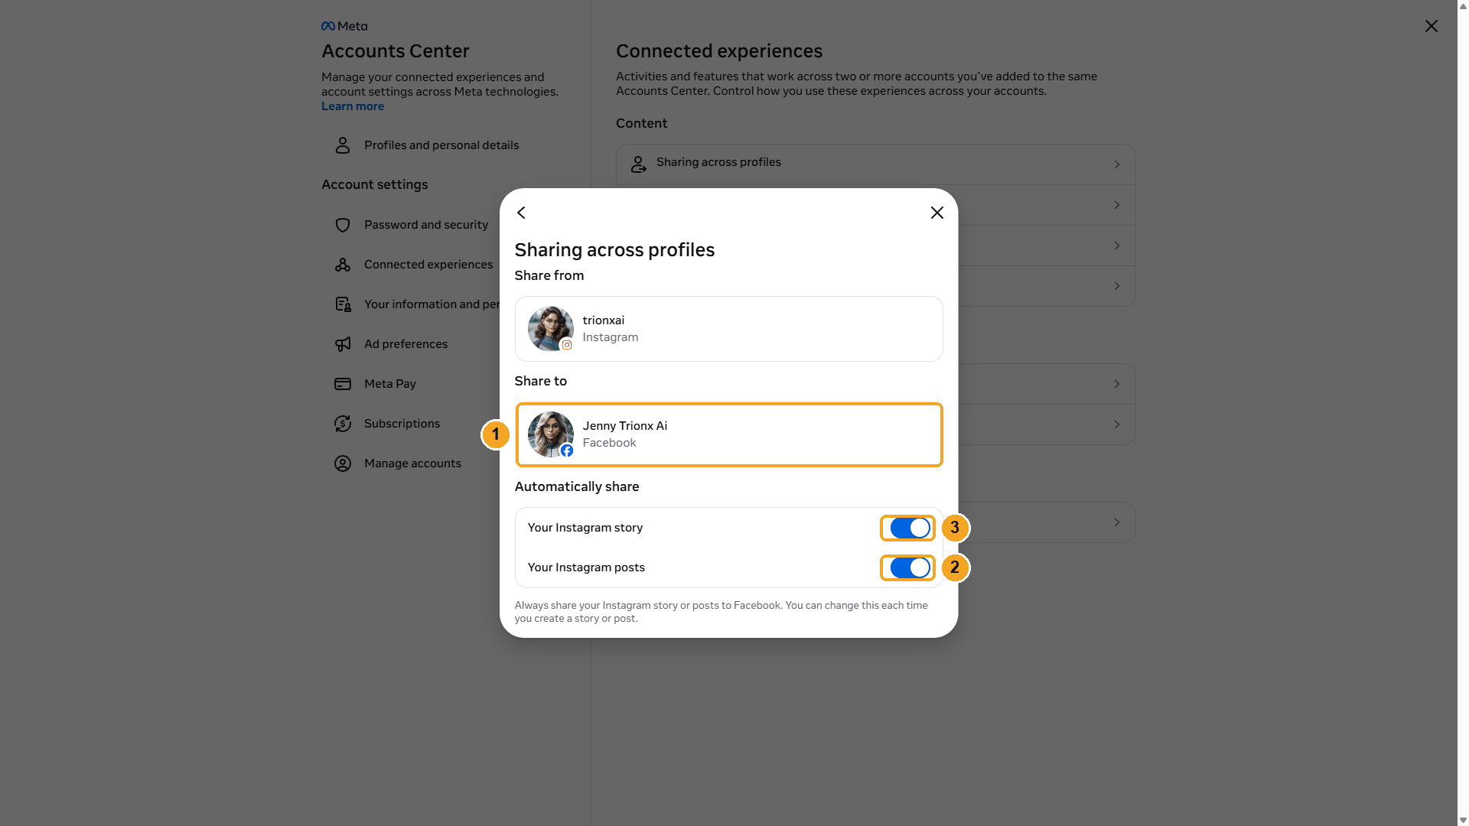Click the page scrollbar down arrow
This screenshot has width=1469, height=826.
1463,820
